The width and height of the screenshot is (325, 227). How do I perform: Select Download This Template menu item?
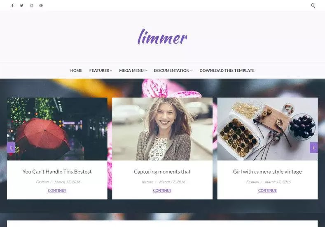(227, 71)
